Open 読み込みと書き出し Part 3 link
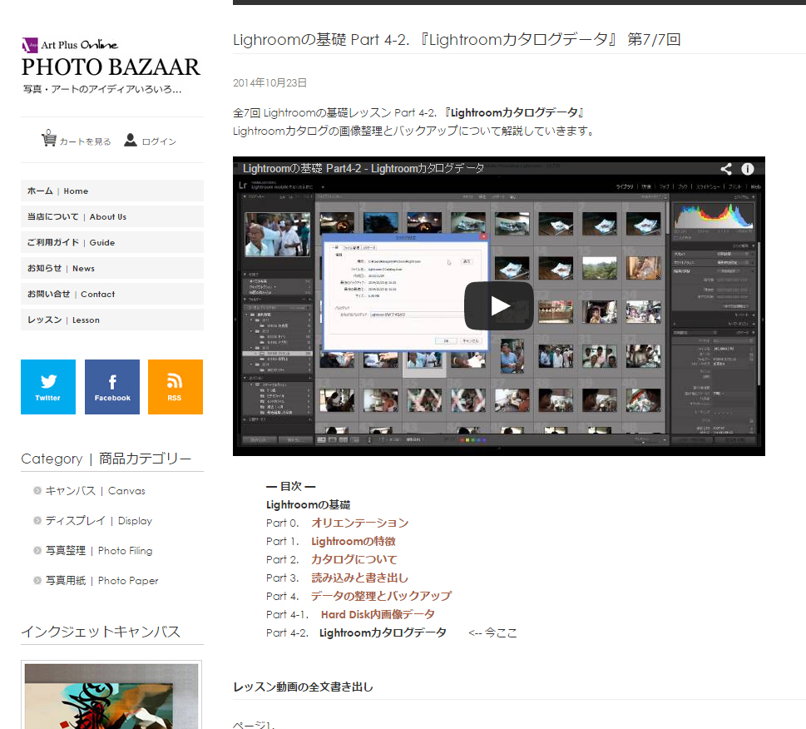The height and width of the screenshot is (729, 806). click(360, 578)
